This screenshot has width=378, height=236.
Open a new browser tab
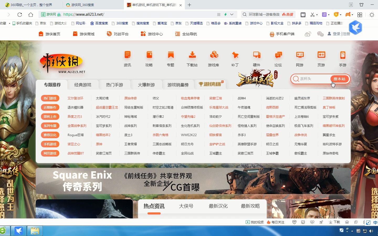point(189,5)
